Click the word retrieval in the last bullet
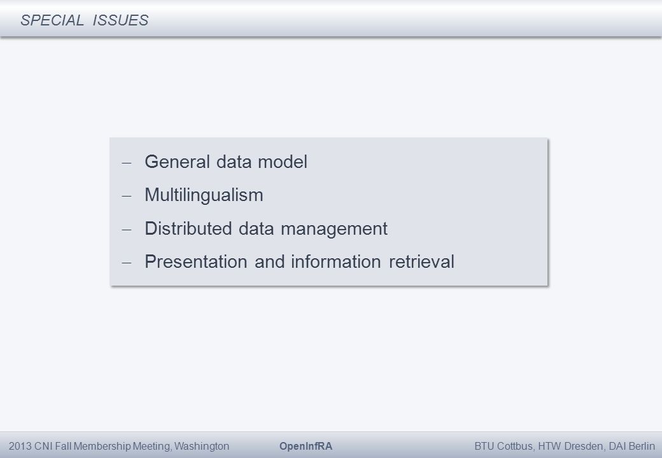662x458 pixels. click(x=421, y=262)
